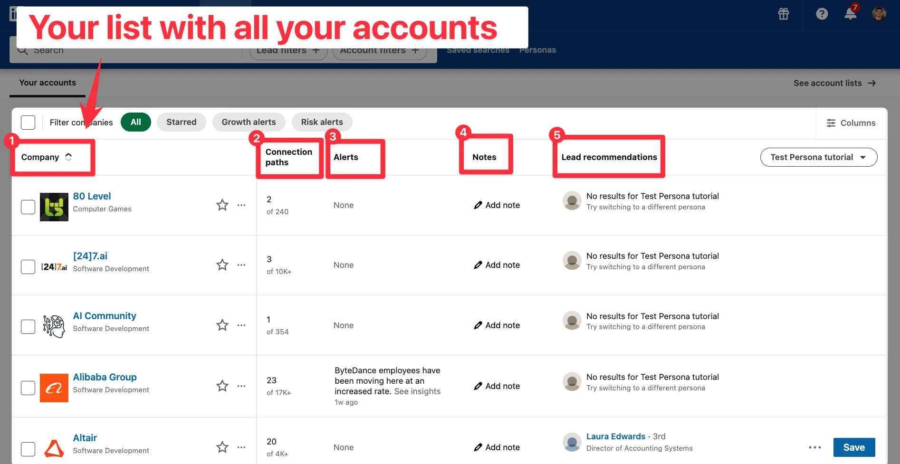Select the All filter pill
This screenshot has width=900, height=464.
pos(136,122)
